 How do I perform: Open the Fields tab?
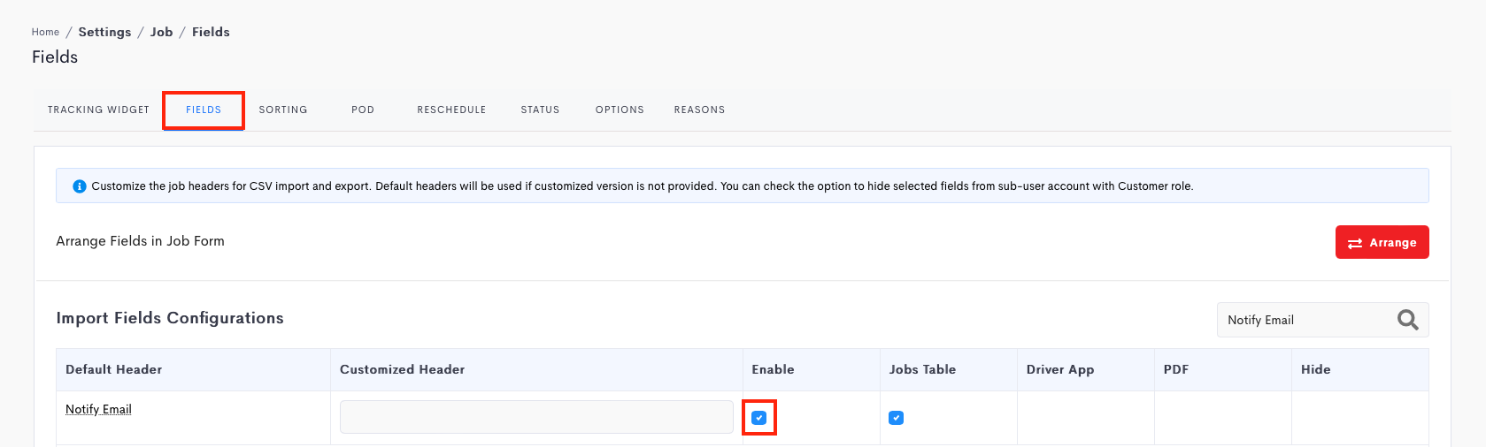(x=204, y=110)
